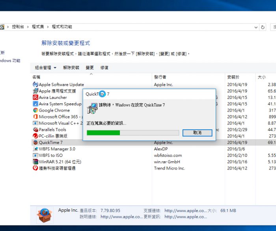The height and width of the screenshot is (231, 276).
Task: Click the PC-cillin 雲端版 icon
Action: coord(35,136)
